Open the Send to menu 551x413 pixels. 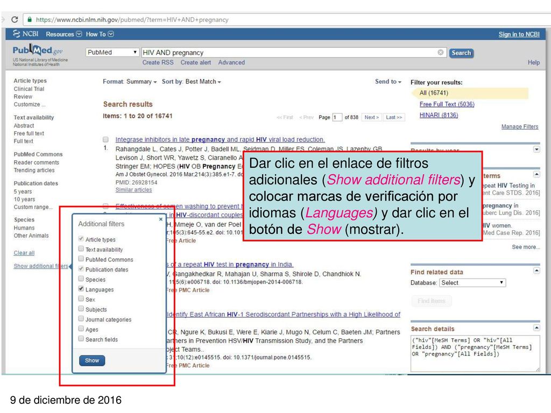tap(388, 82)
